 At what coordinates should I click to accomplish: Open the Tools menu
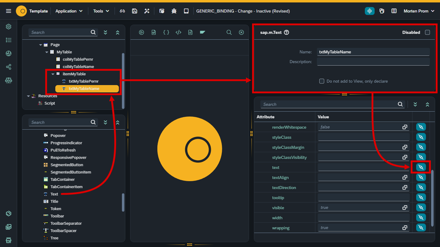point(101,11)
